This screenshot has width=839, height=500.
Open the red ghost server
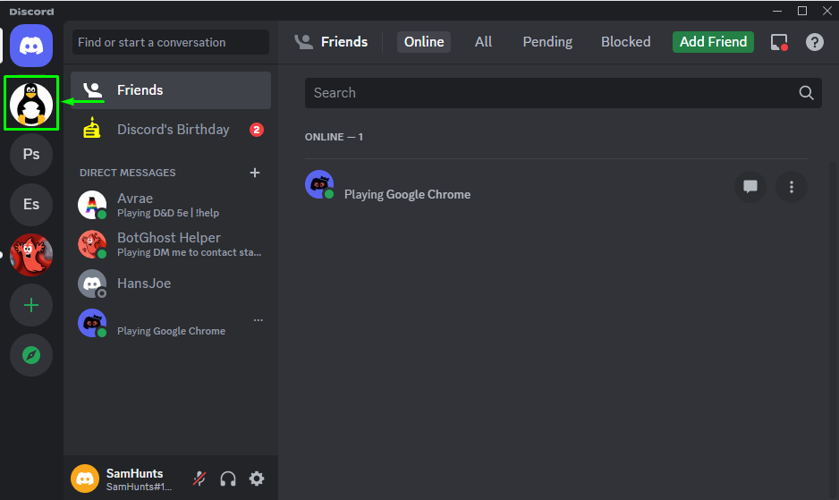tap(31, 255)
